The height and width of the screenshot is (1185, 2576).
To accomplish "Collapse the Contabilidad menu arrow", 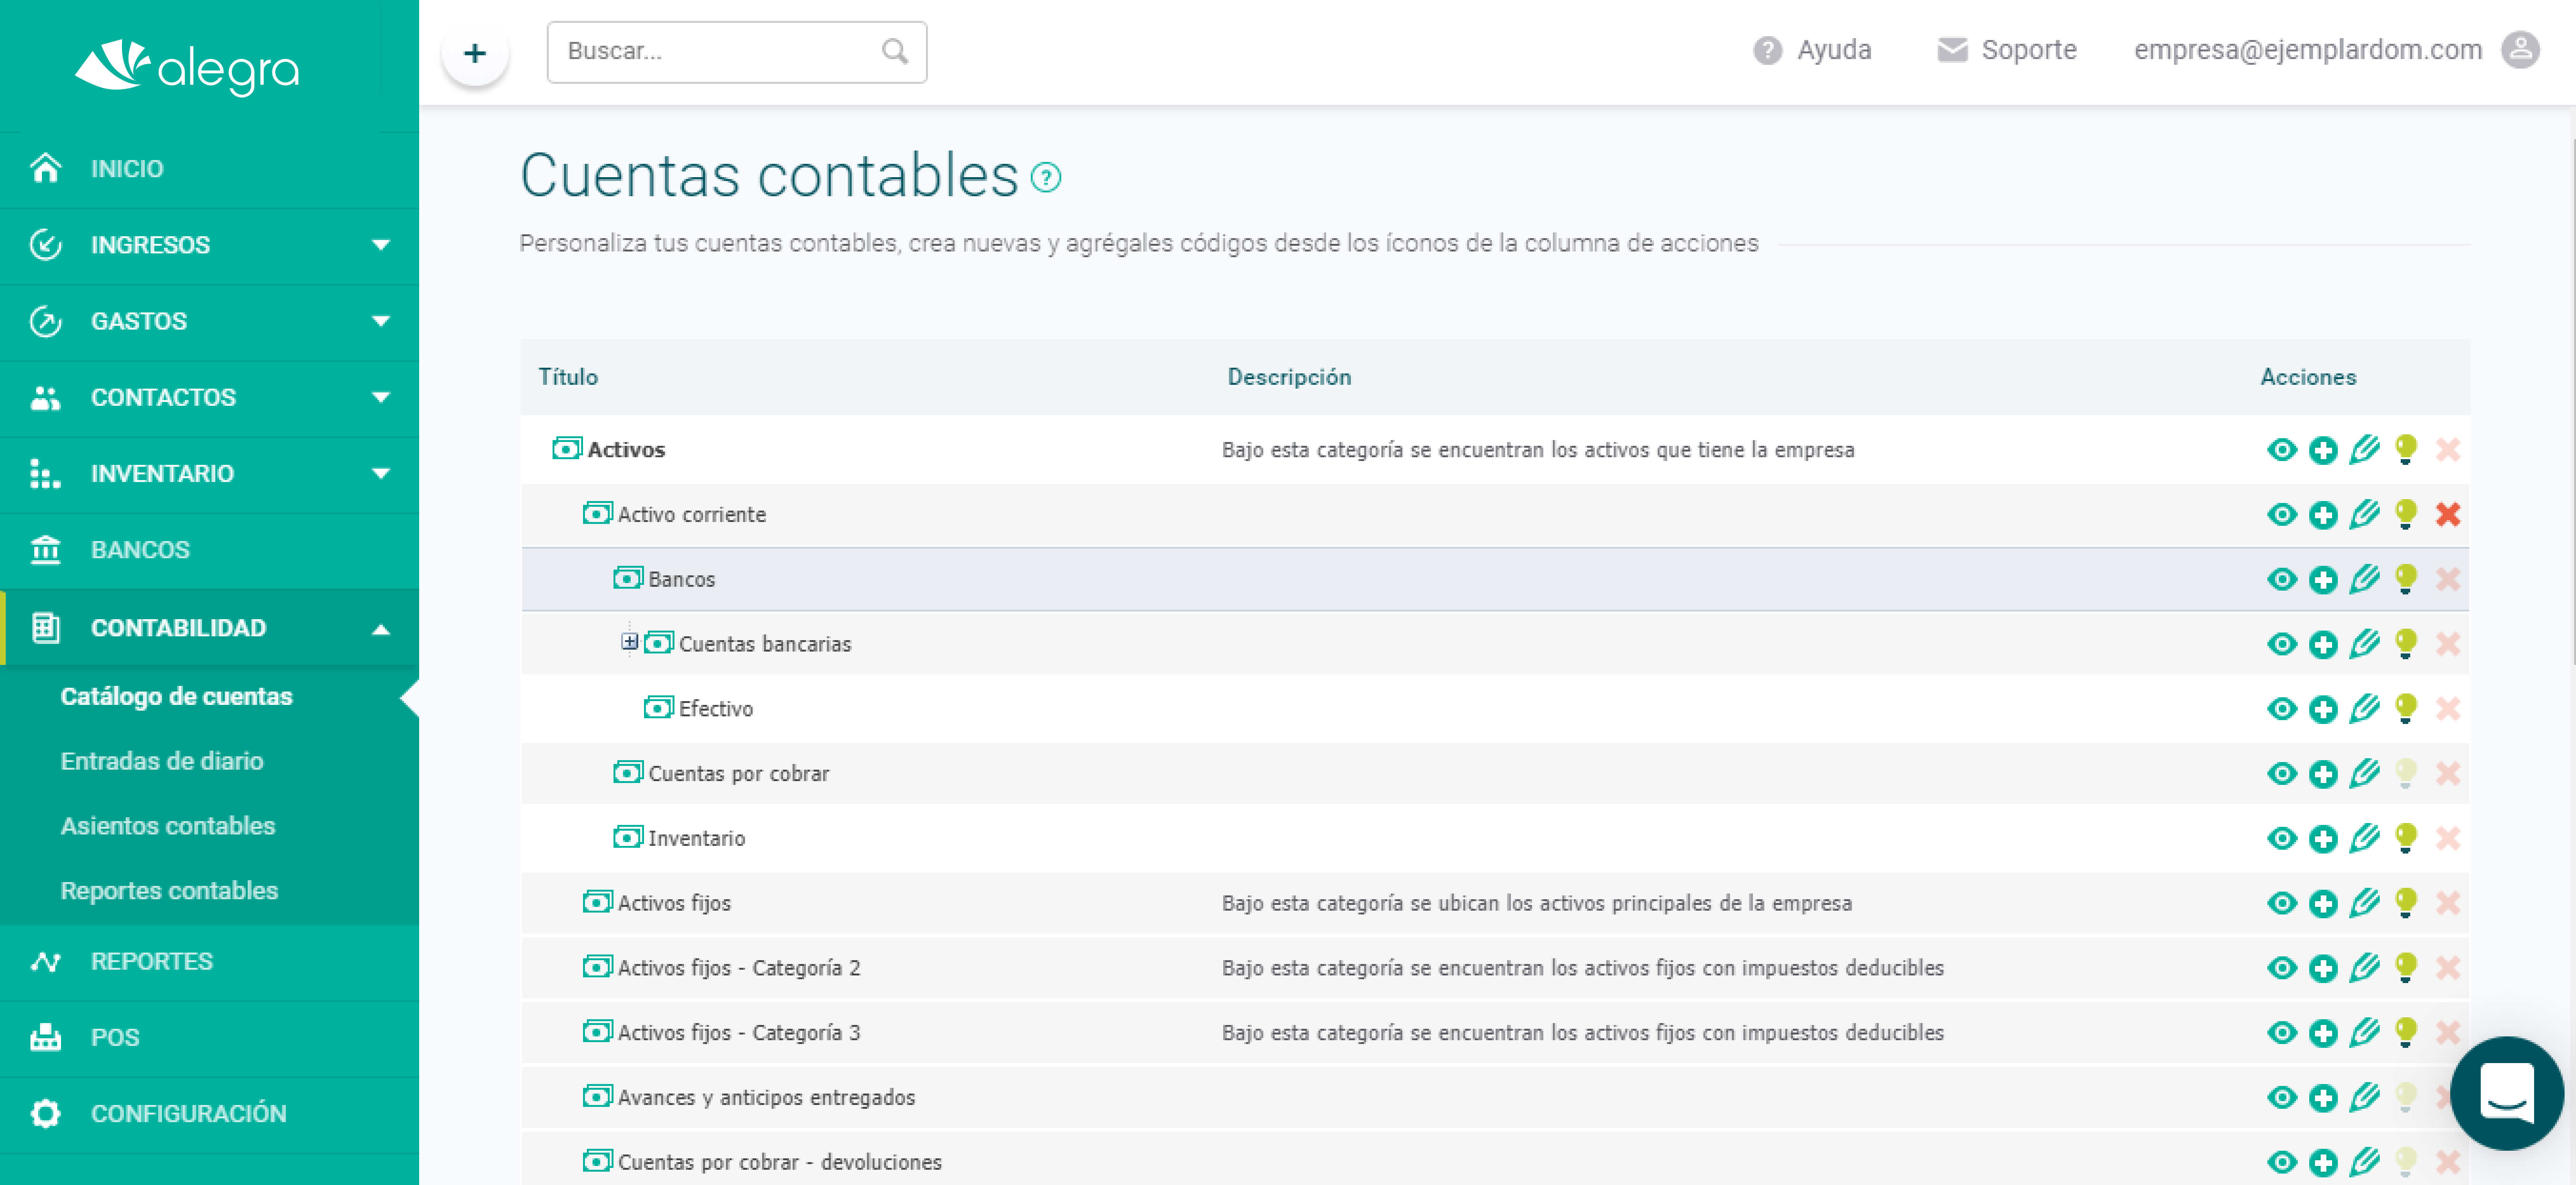I will point(380,629).
